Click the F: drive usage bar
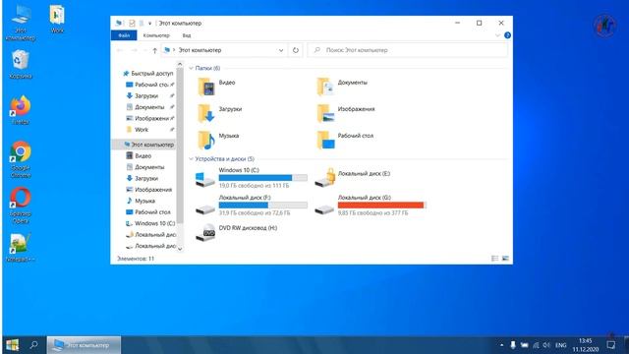629x354 pixels. point(263,206)
